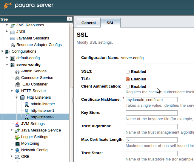Viewport: 194px width, 162px height.
Task: Click the Monitoring icon
Action: [x=17, y=144]
